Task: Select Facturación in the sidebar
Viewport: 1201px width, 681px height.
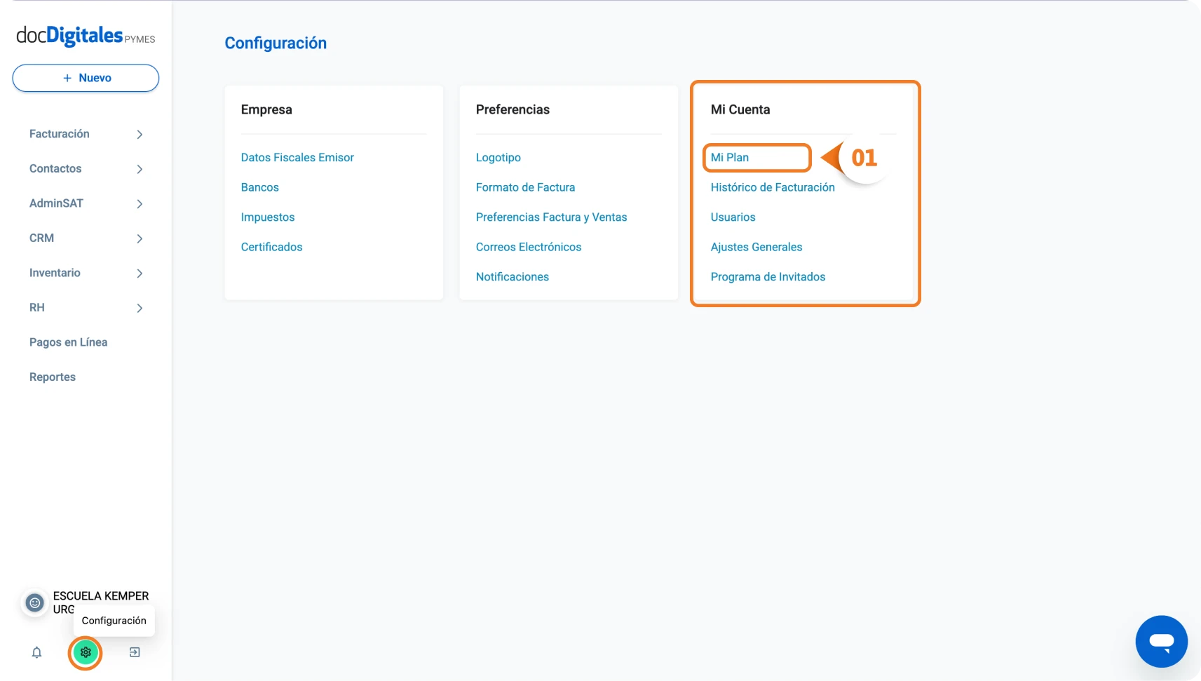Action: coord(60,134)
